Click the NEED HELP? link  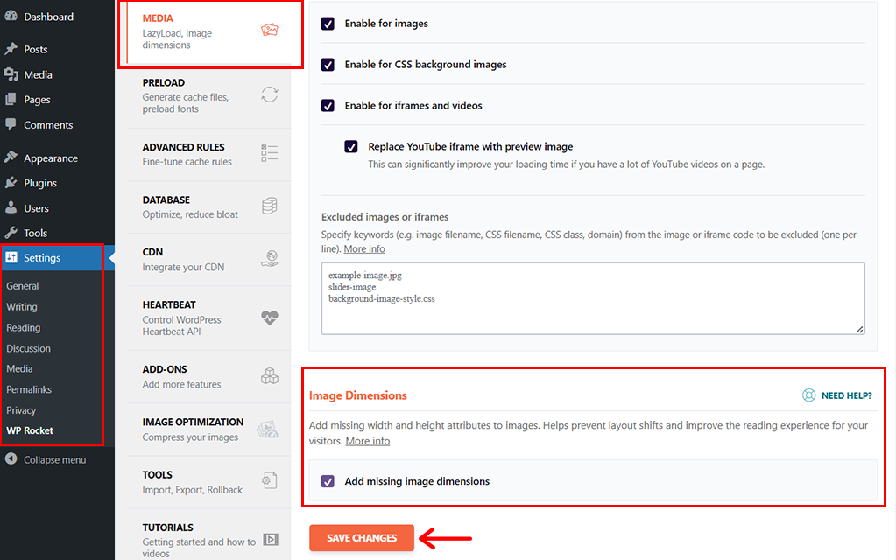(846, 395)
